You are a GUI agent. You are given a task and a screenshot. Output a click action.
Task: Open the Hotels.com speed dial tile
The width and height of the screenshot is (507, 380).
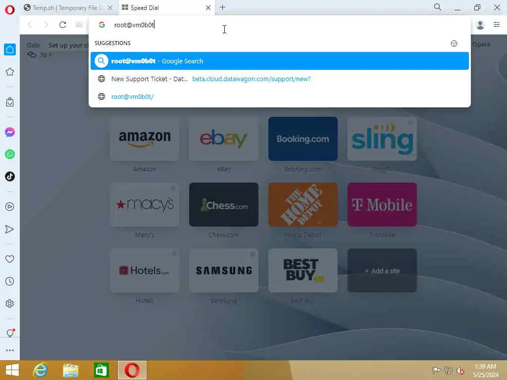click(145, 271)
